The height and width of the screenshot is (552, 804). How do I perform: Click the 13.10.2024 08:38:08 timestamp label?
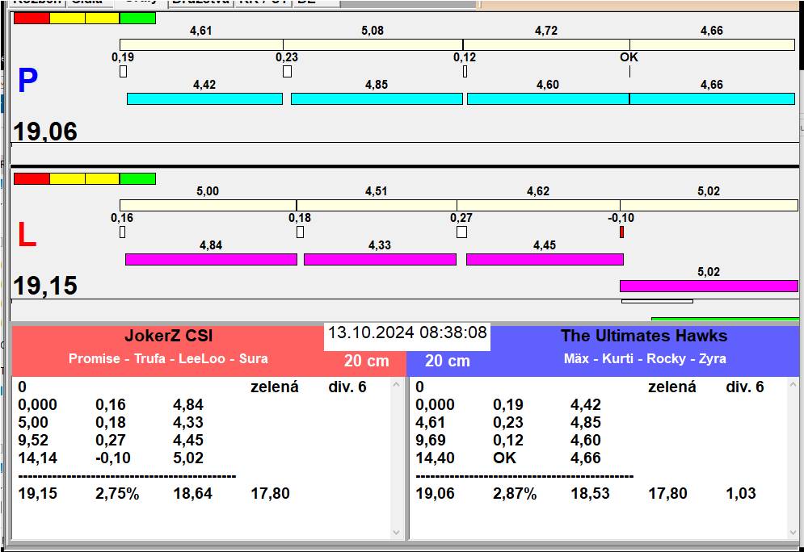407,332
